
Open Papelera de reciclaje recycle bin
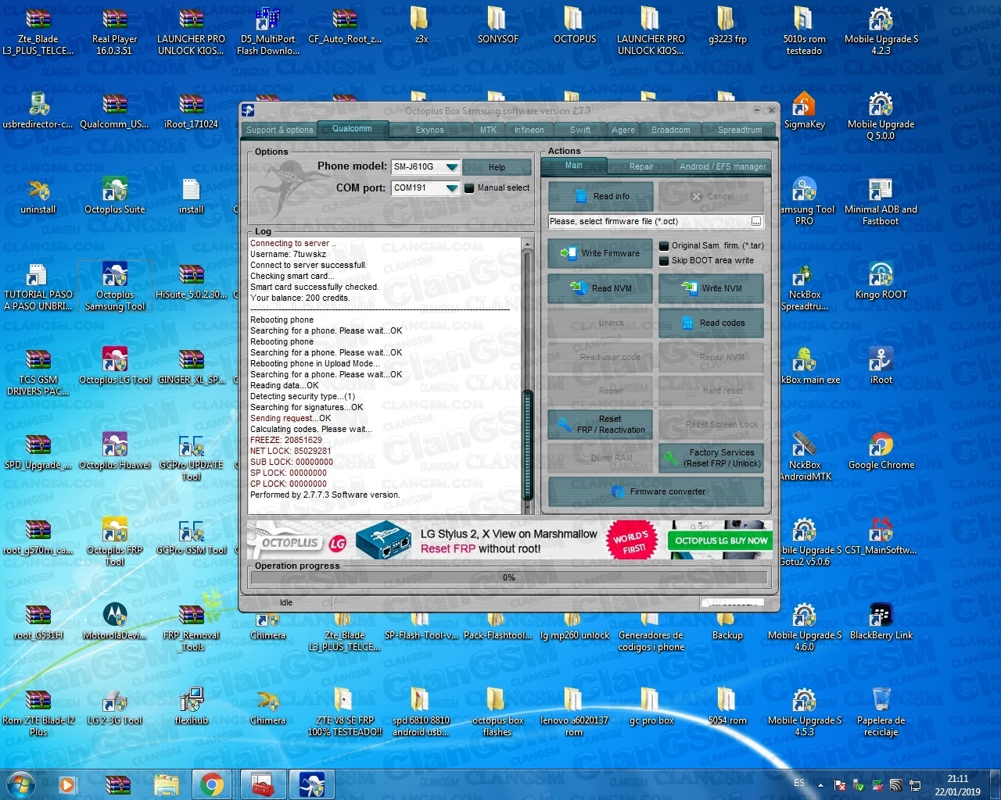[881, 711]
